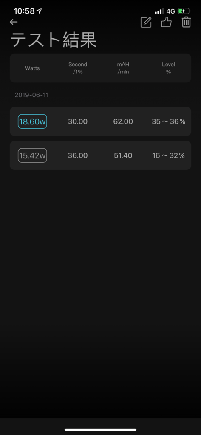Screen dimensions: 201x435
Task: Tap the 62.00 mAH value
Action: 123,121
